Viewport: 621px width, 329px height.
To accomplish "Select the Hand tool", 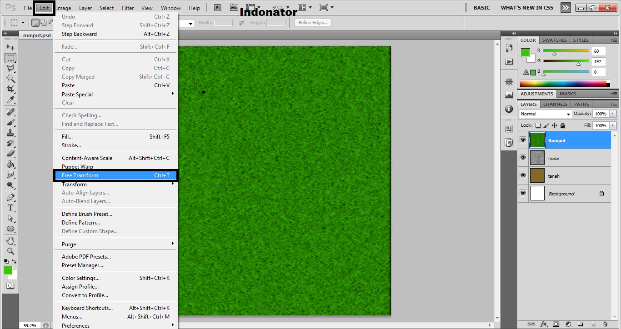I will (x=9, y=240).
